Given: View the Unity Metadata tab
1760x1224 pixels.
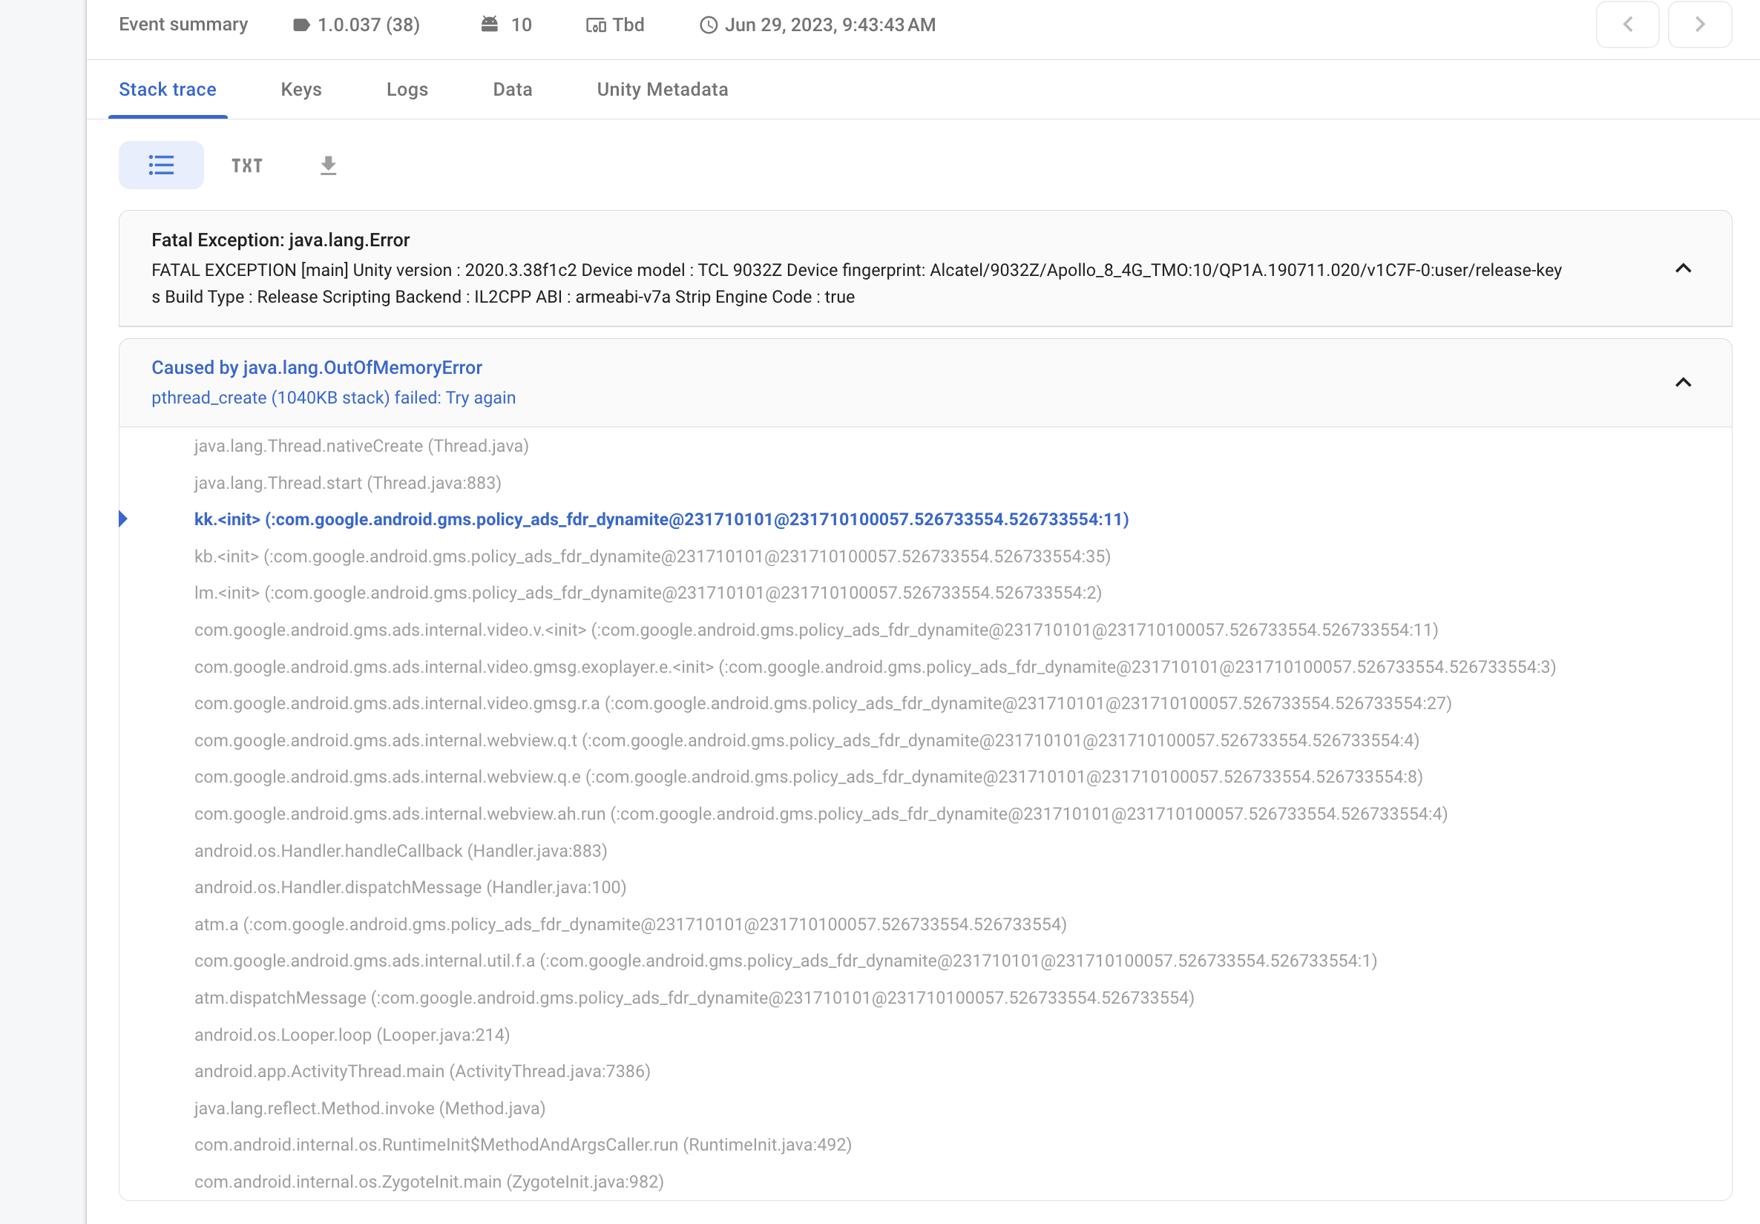Looking at the screenshot, I should click(x=663, y=89).
